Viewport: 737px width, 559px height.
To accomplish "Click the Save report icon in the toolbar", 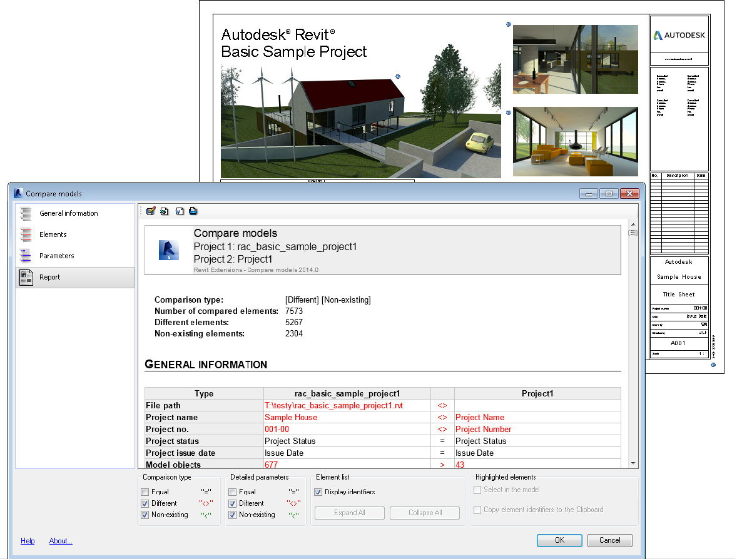I will [x=151, y=211].
